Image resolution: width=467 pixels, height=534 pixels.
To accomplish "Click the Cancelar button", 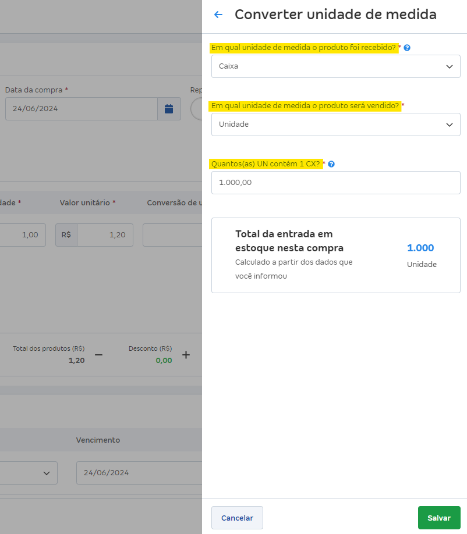I will [237, 518].
